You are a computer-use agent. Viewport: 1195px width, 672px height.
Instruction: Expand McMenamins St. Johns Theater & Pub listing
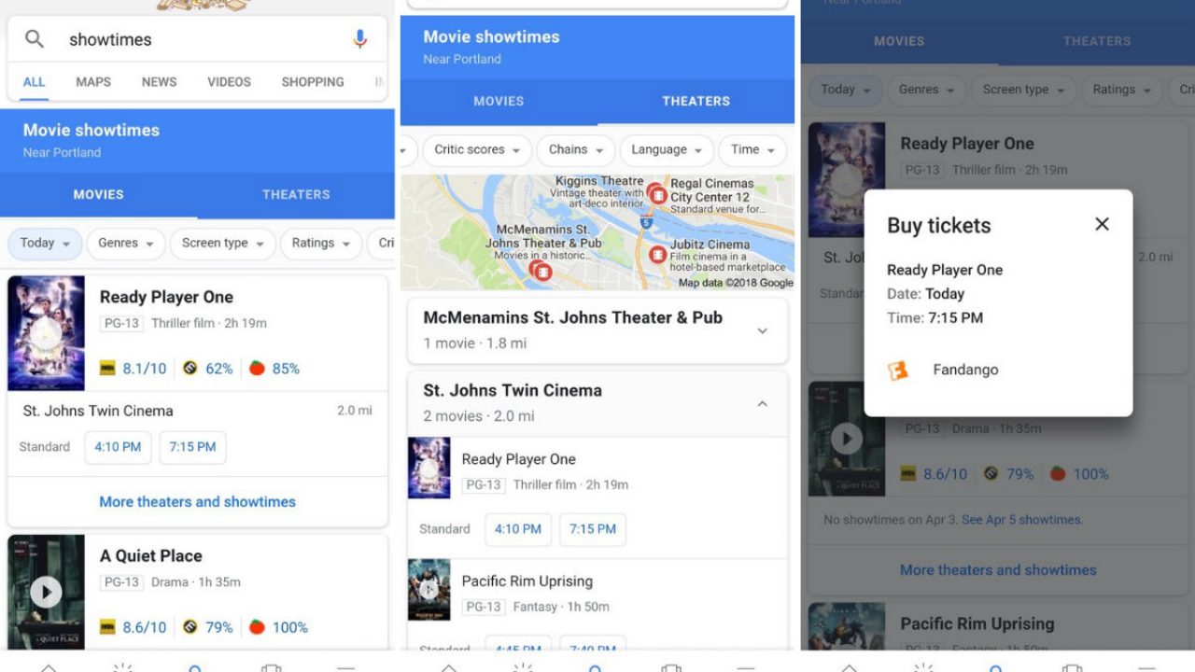[x=762, y=330]
